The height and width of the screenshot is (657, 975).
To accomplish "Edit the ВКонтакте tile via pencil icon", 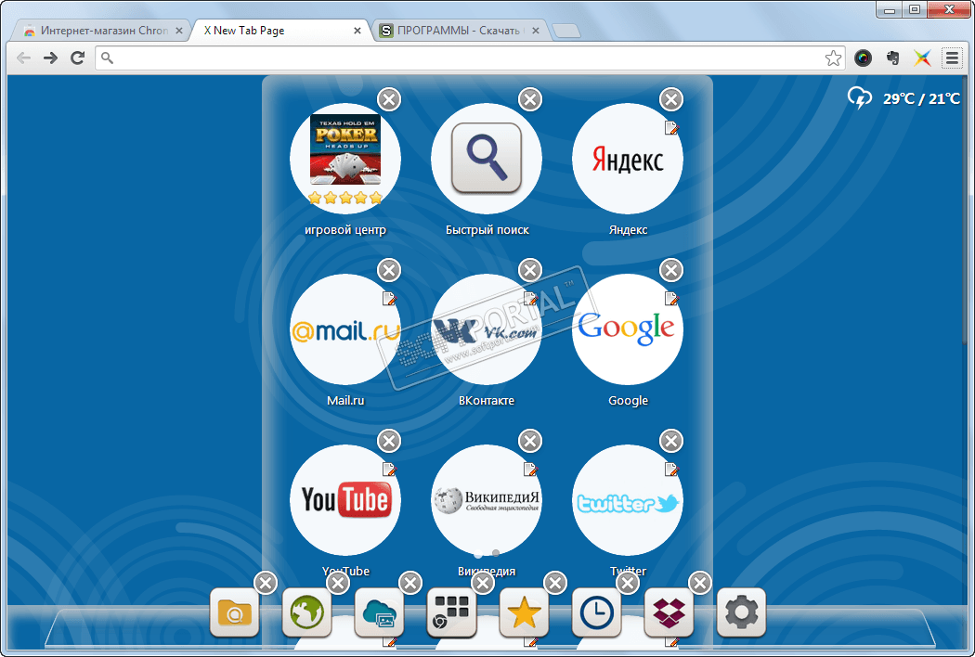I will tap(530, 299).
